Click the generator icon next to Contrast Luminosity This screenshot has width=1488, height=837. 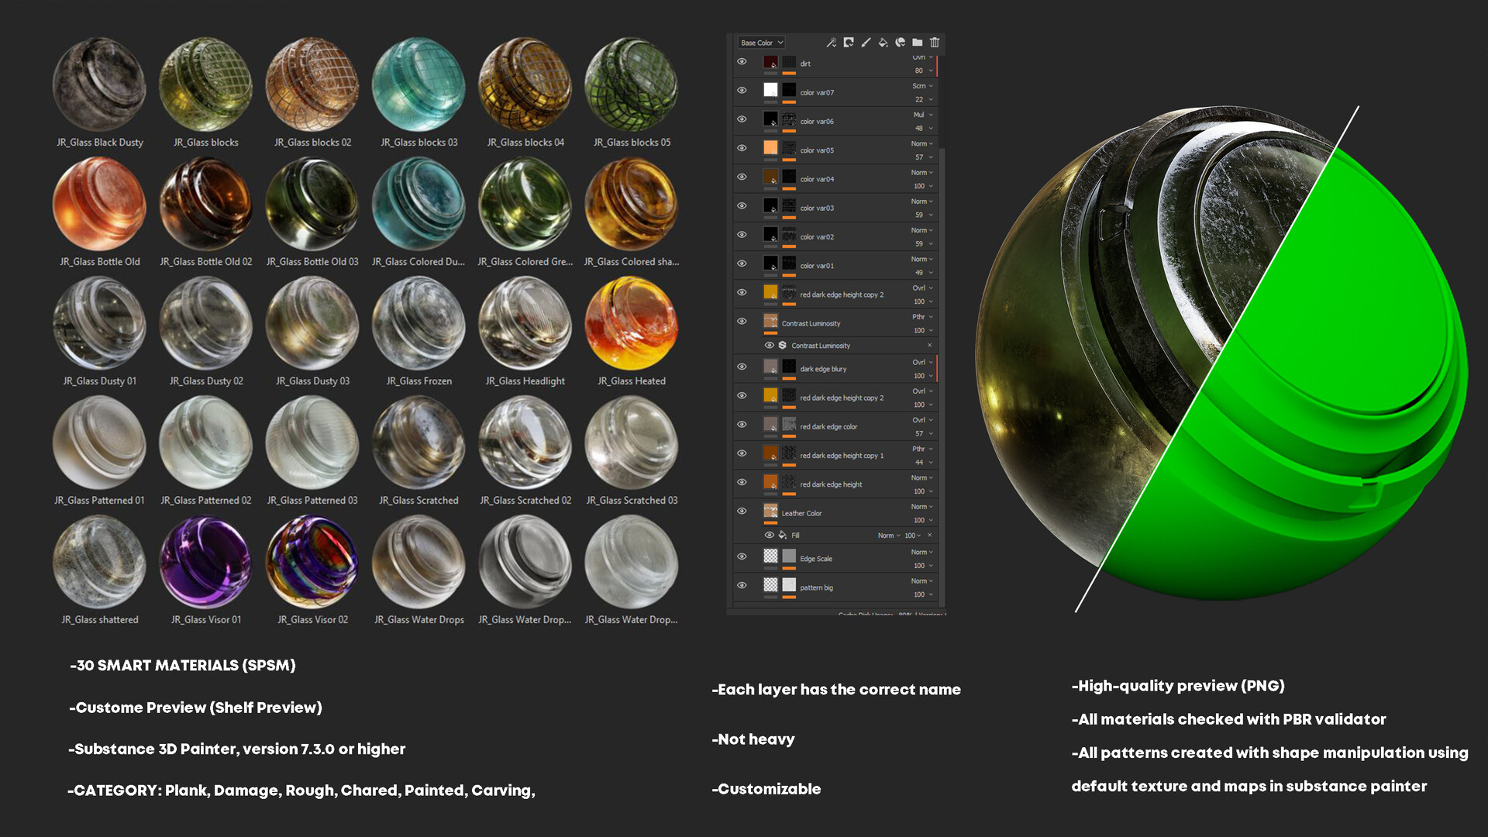(x=782, y=346)
